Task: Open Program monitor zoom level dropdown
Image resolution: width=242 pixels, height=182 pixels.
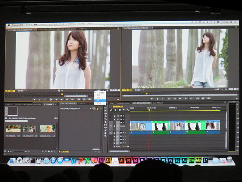Action: [140, 90]
